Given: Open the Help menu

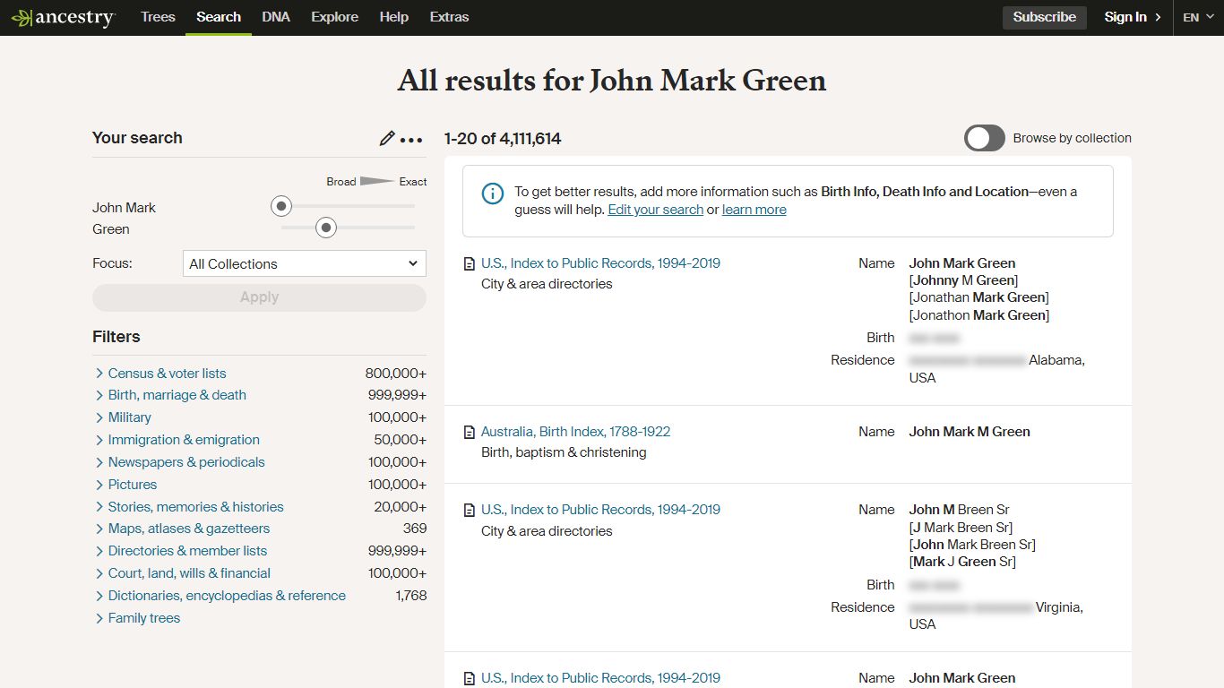Looking at the screenshot, I should point(394,17).
